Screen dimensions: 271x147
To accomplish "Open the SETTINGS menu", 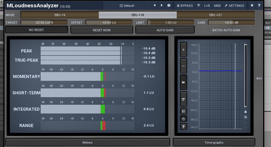I will (x=234, y=6).
